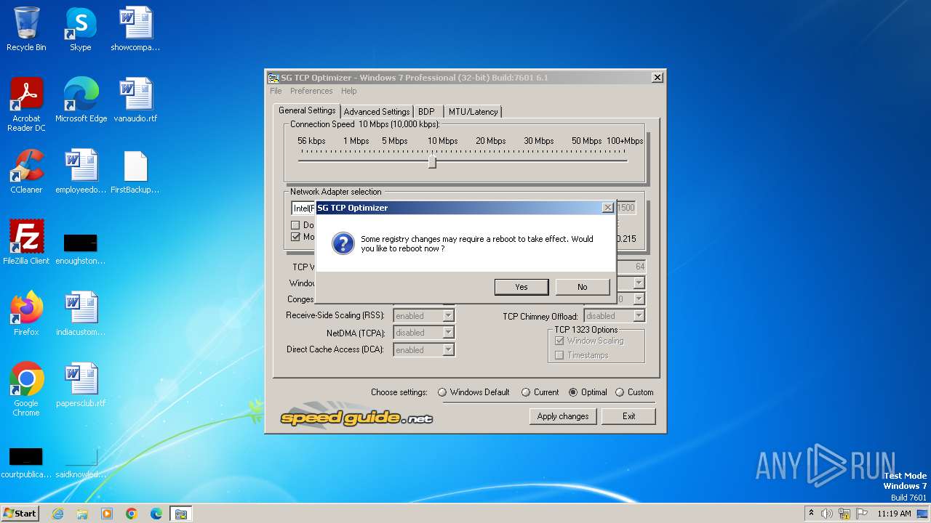
Task: Click speedguide.net logo link
Action: (356, 416)
